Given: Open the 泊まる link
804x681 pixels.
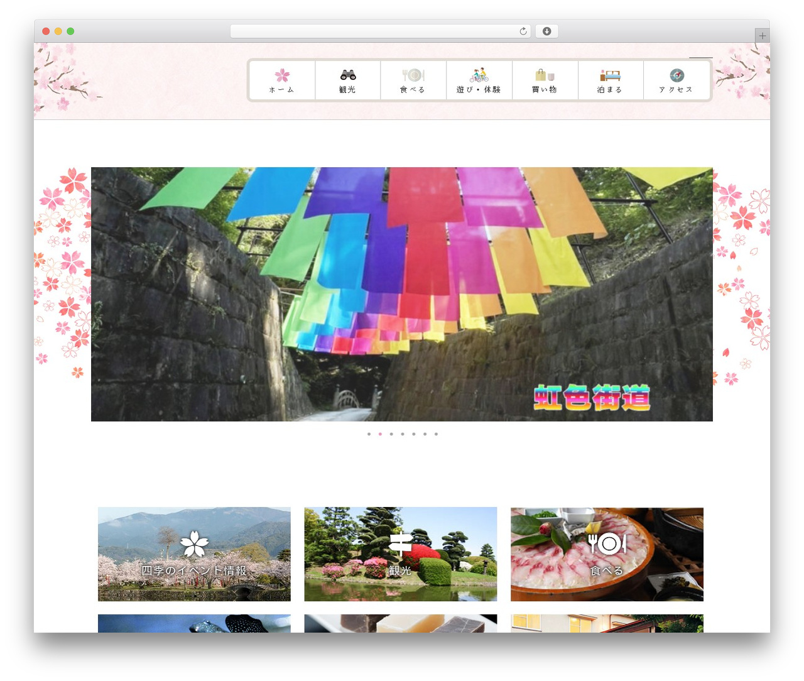Looking at the screenshot, I should [x=610, y=90].
